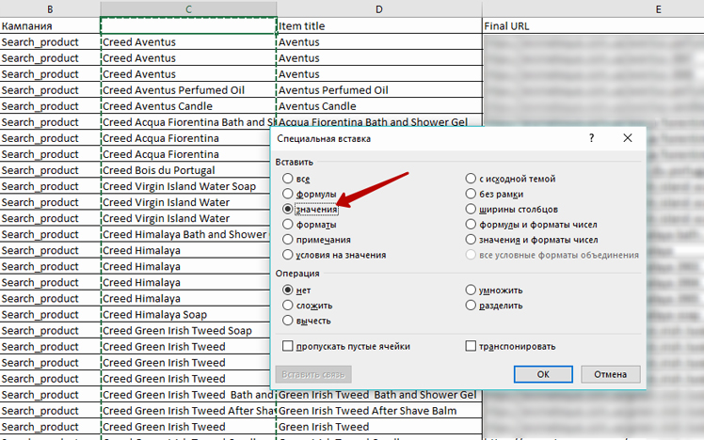The height and width of the screenshot is (440, 704).
Task: Select cell "Creed Bois du Portugal"
Action: (185, 170)
